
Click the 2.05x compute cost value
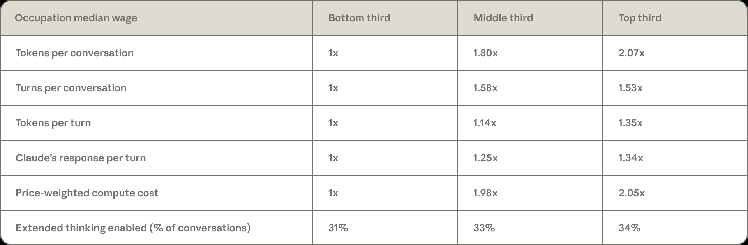(x=632, y=193)
